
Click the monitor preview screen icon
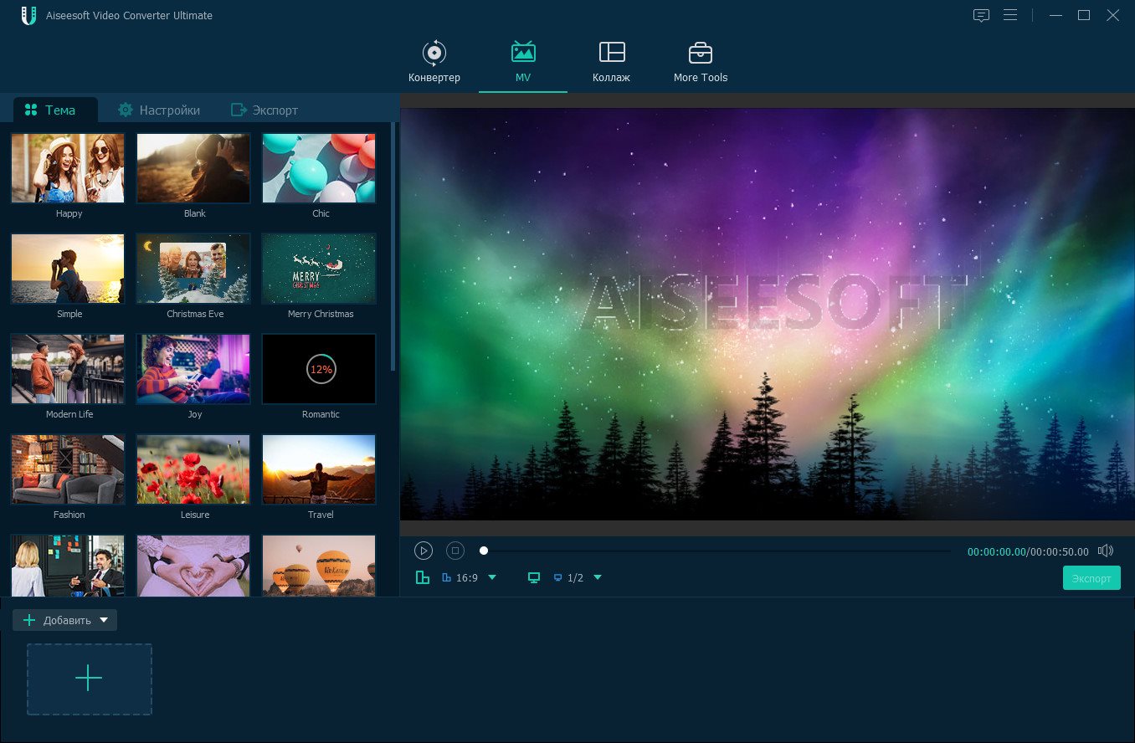tap(534, 577)
